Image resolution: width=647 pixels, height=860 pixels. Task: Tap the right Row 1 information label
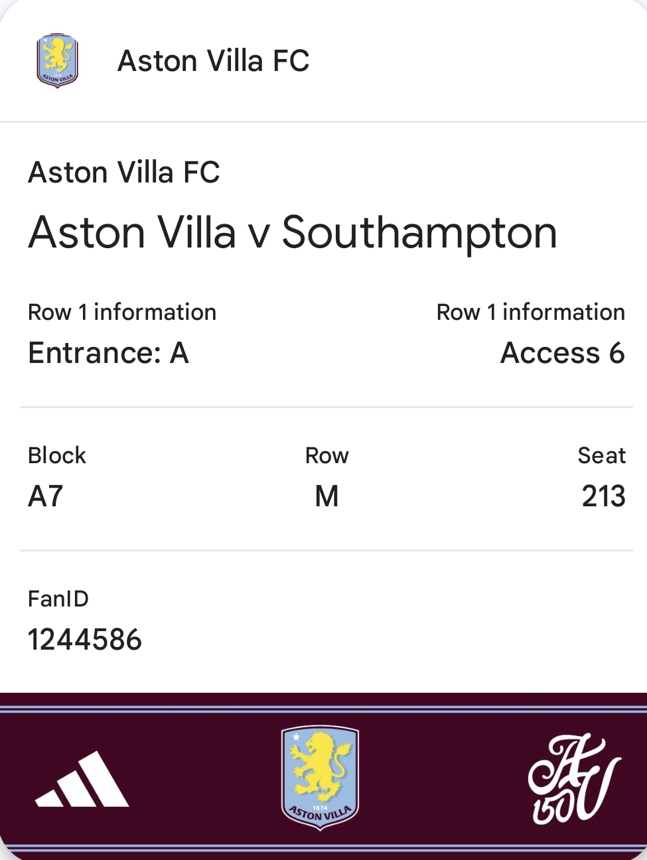[531, 312]
